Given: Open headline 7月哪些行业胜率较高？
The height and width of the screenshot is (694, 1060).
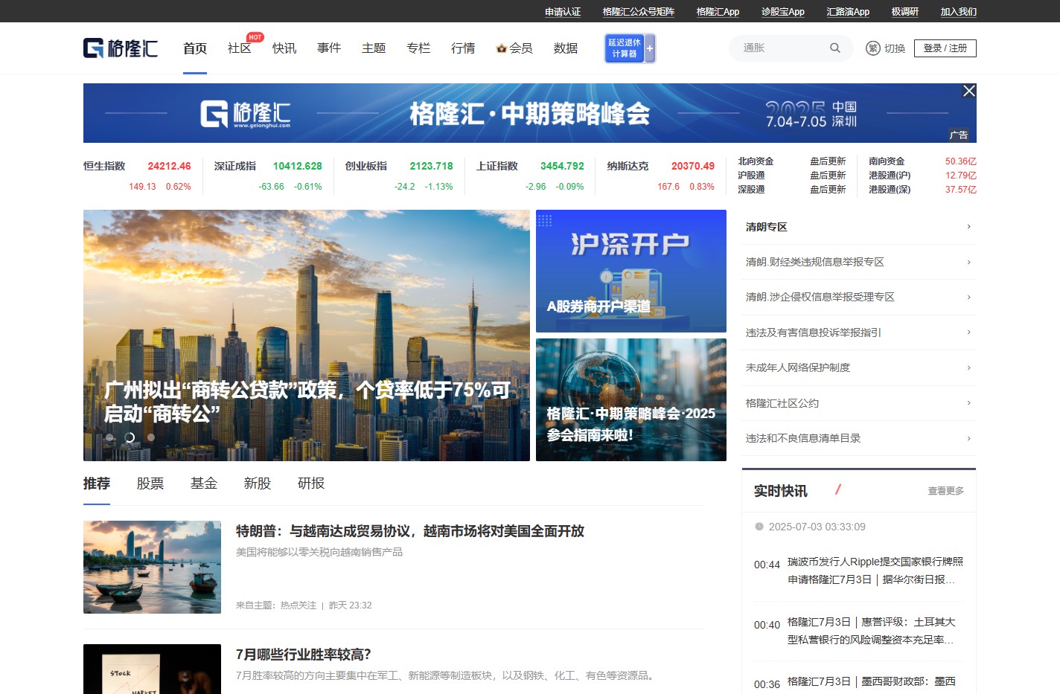Looking at the screenshot, I should tap(304, 655).
